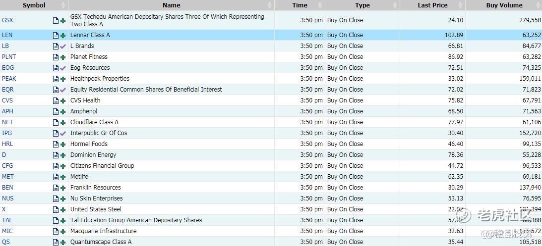Open the GSX symbol link

pyautogui.click(x=7, y=20)
